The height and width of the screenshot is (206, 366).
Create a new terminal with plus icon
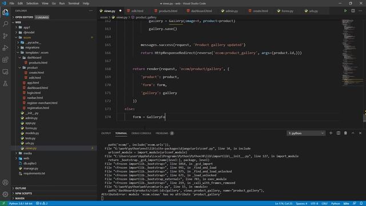coord(331,133)
